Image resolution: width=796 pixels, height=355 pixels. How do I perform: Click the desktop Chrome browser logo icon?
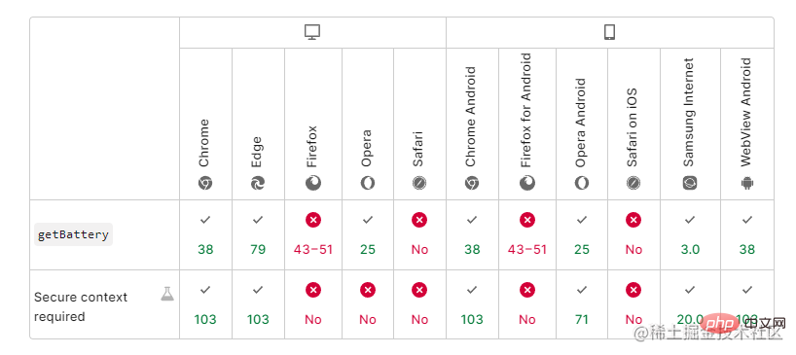(205, 183)
